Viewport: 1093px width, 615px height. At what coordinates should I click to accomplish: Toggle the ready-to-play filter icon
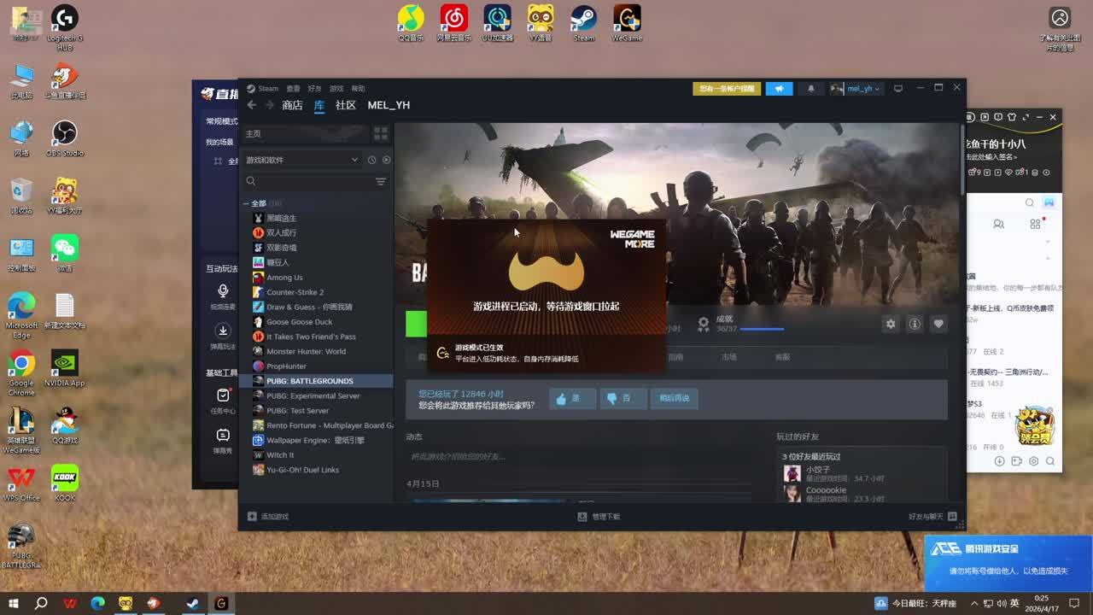click(x=386, y=160)
